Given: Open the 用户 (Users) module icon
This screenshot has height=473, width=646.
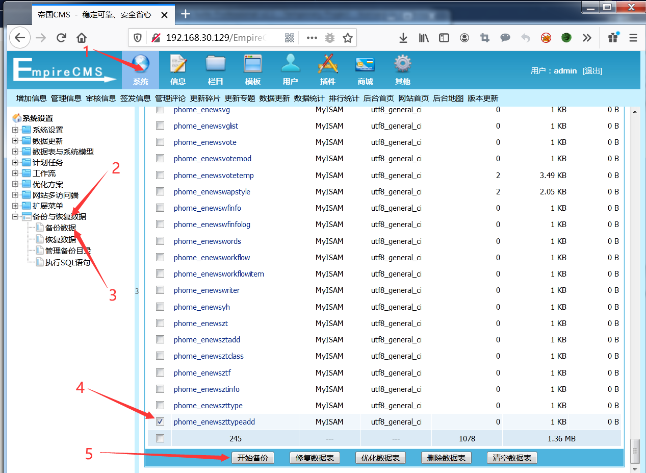Looking at the screenshot, I should (290, 69).
